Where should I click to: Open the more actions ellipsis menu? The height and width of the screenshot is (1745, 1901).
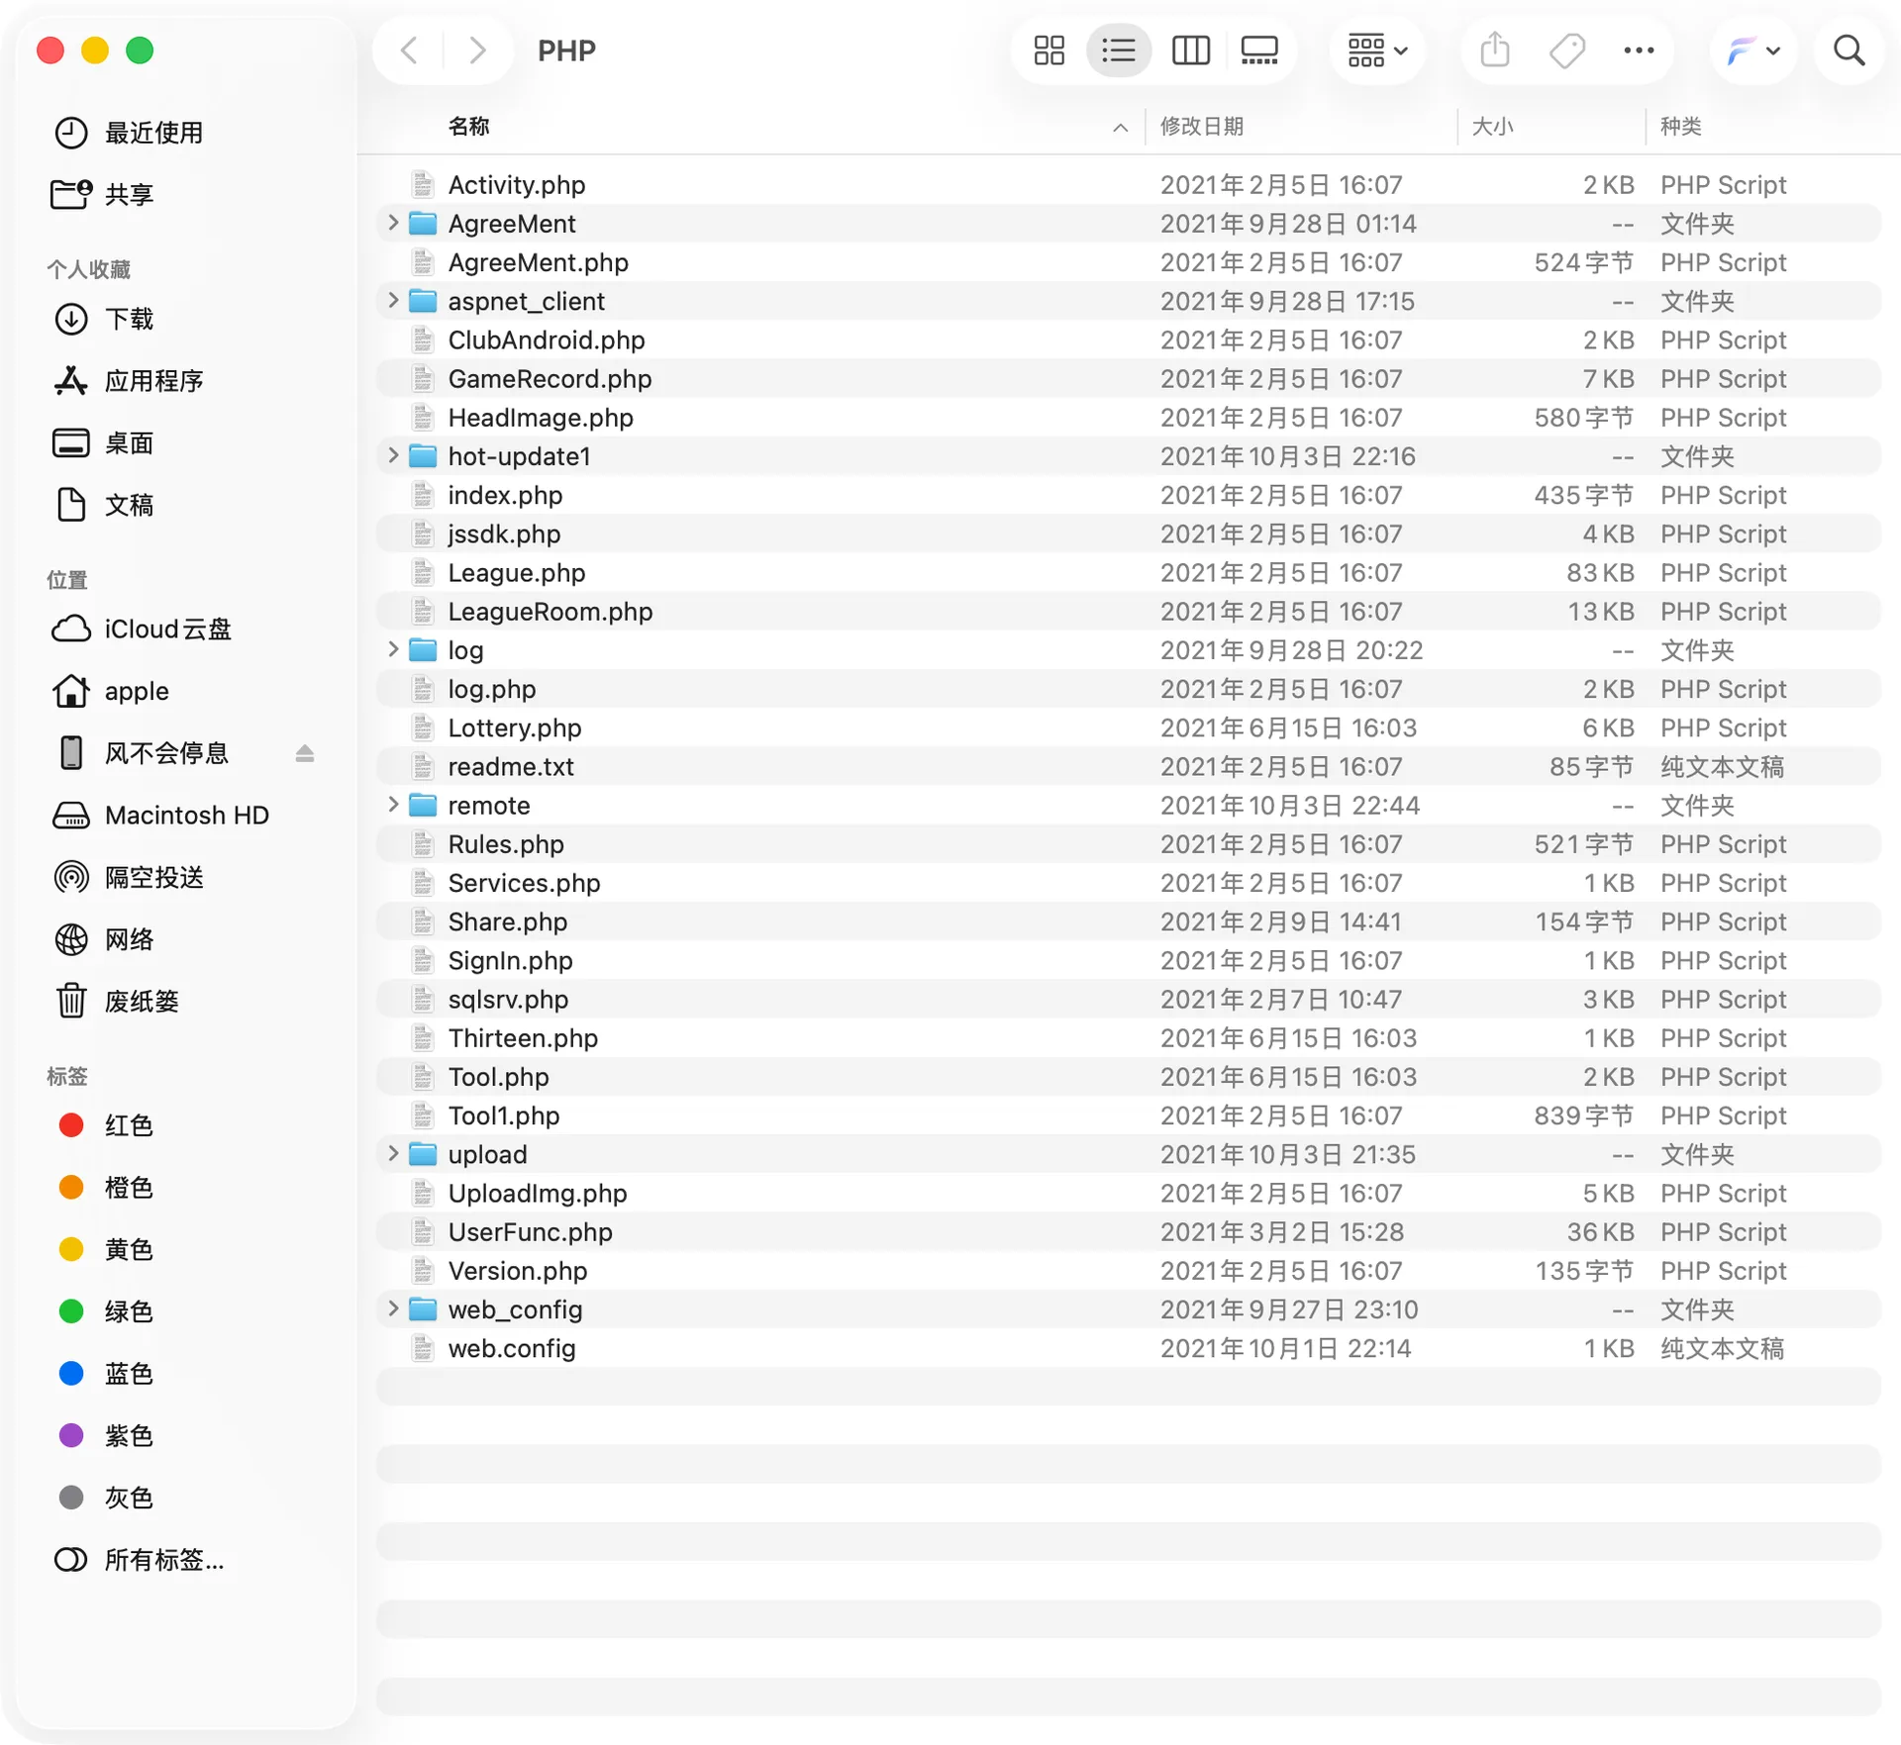(1639, 50)
